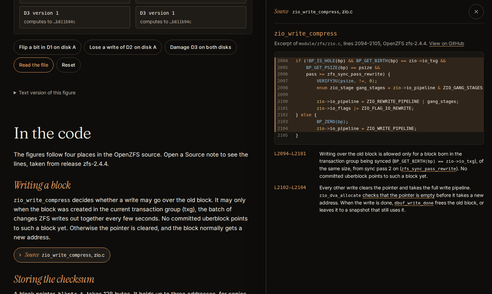Viewport: 492px width, 294px height.
Task: Click code line 2094
Action: [x=379, y=61]
